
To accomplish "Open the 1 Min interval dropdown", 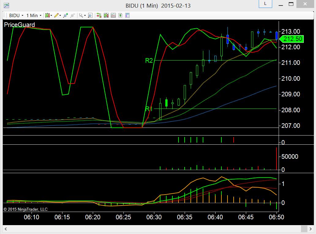I will 34,16.
